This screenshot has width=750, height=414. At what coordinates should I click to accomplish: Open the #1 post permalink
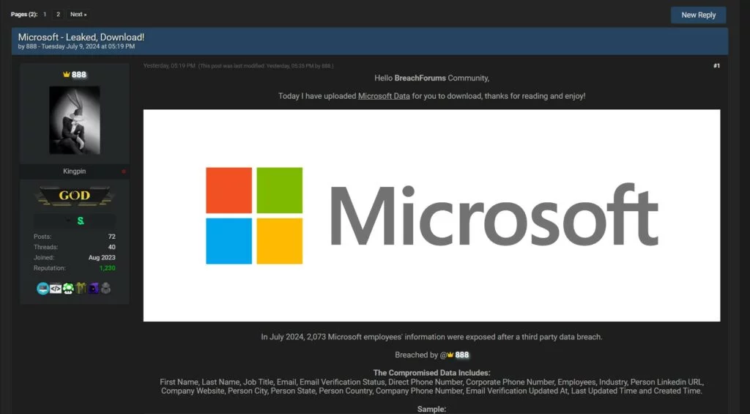pos(716,66)
